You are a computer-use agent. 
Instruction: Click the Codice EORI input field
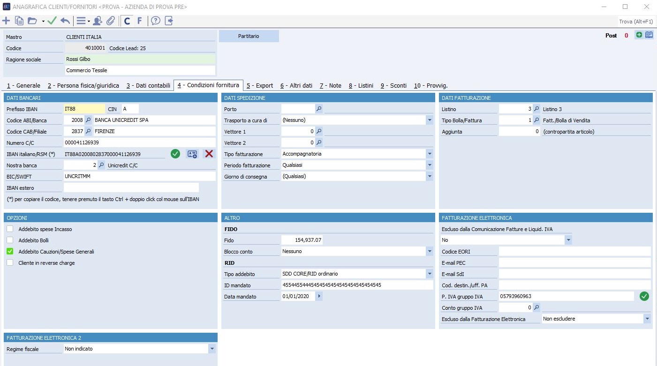tap(575, 251)
